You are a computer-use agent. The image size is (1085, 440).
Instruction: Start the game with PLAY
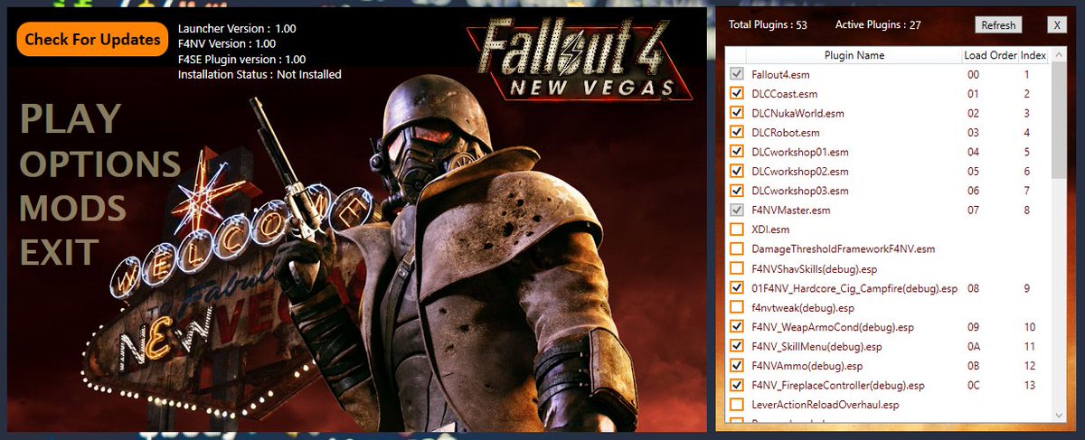(x=70, y=119)
